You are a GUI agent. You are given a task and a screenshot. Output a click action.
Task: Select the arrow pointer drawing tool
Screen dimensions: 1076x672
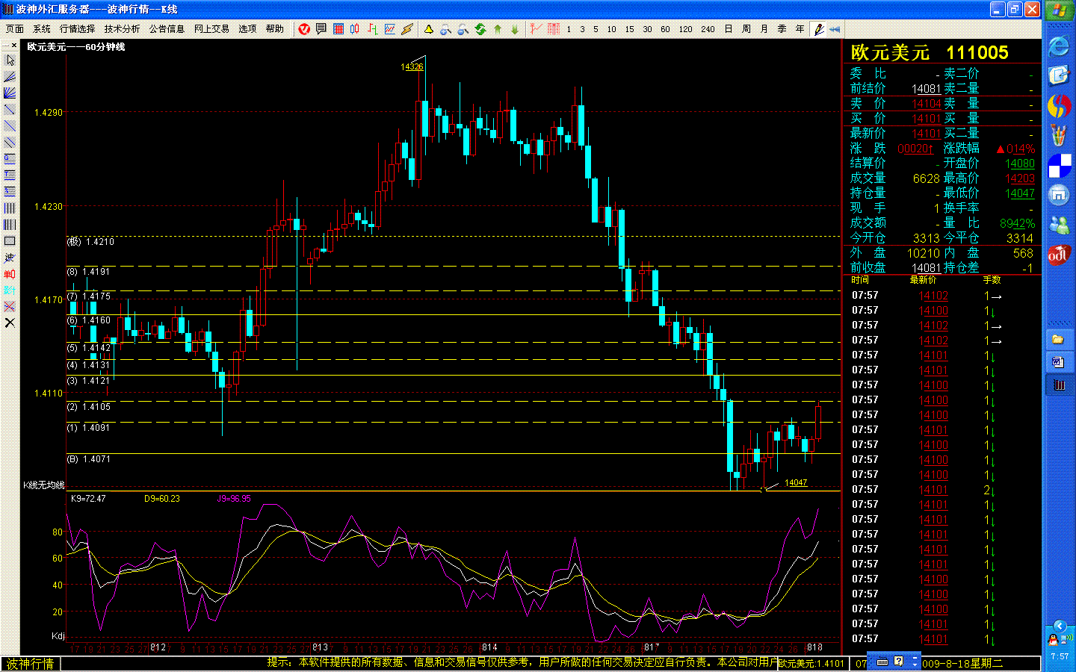10,60
